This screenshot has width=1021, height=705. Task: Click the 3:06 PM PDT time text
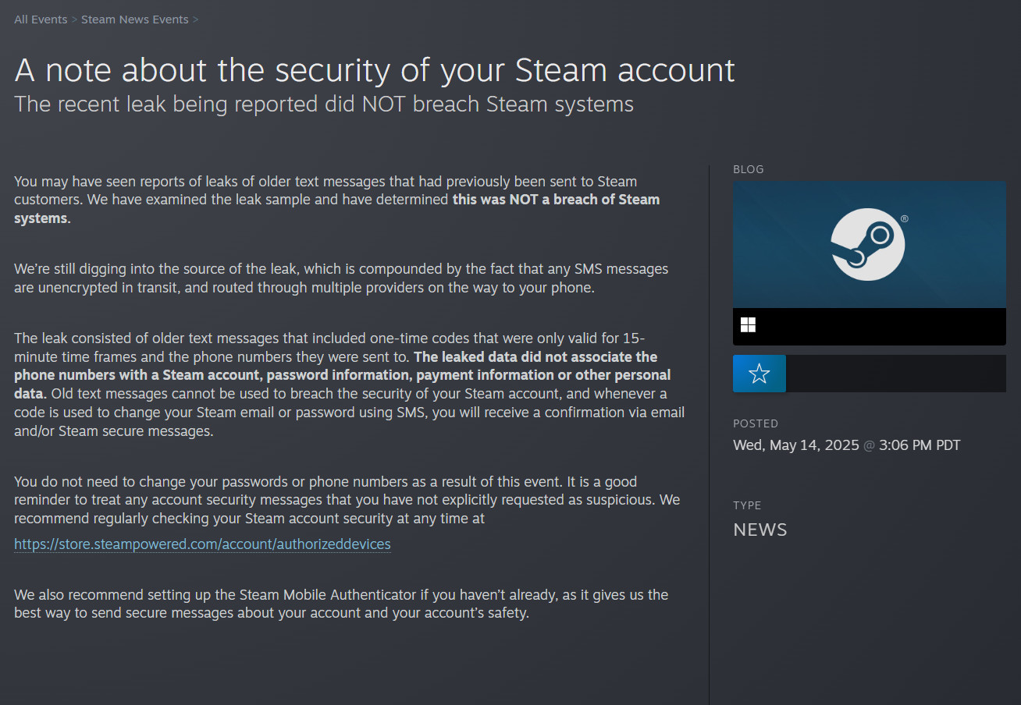coord(920,446)
